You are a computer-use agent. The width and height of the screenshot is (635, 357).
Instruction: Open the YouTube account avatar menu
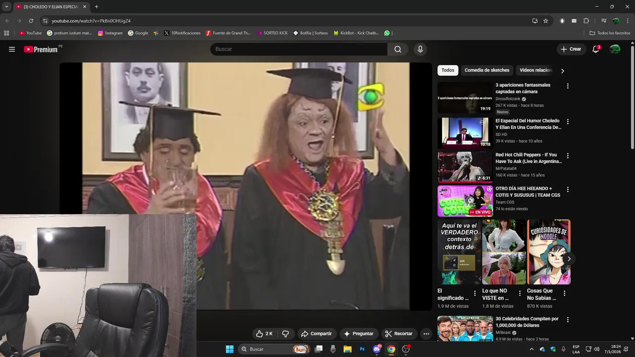[615, 49]
